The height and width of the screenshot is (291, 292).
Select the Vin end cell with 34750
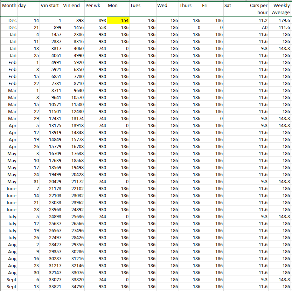pos(73,287)
